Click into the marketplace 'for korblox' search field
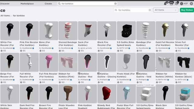Screen dimensions: 194x109 click(133, 10)
